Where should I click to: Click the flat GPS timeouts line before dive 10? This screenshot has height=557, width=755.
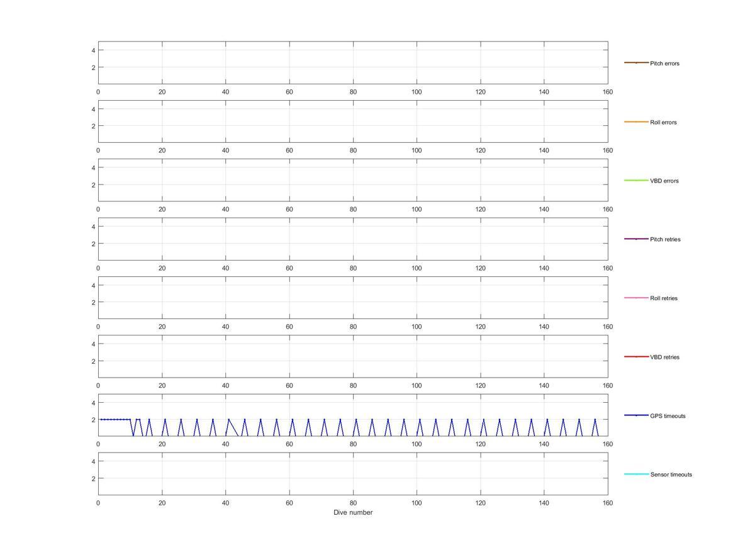(x=115, y=419)
